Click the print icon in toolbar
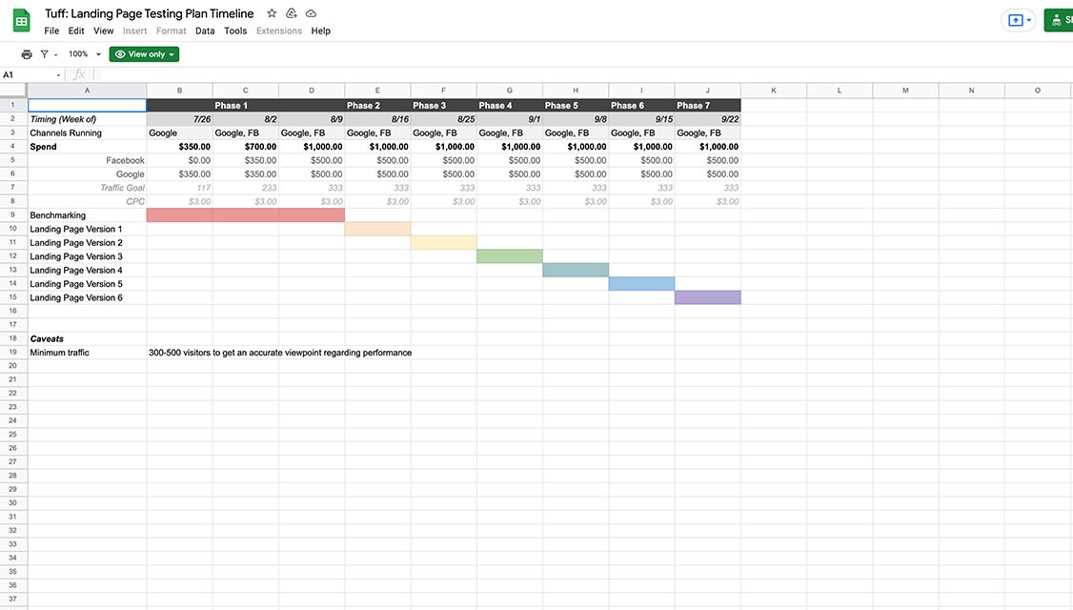Screen dimensions: 1073x610 [27, 54]
